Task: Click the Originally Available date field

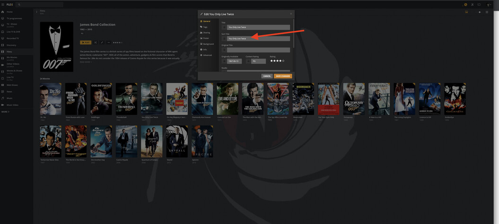Action: 234,61
